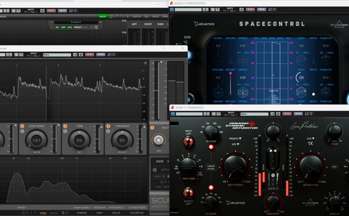The image size is (349, 216).
Task: Click the save disk icon under D-Control
Action: coord(96,27)
